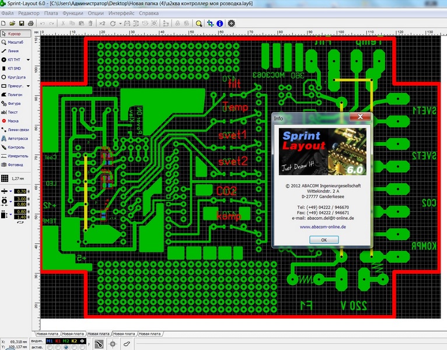Set K2 as the active layer
447x350 pixels.
[74, 347]
